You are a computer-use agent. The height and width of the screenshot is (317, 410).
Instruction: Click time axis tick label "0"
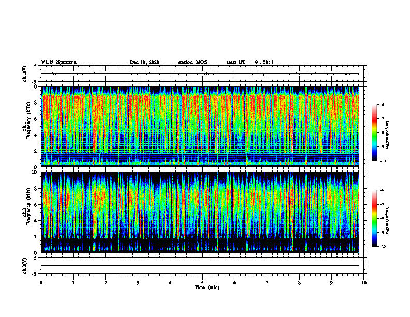(x=41, y=283)
